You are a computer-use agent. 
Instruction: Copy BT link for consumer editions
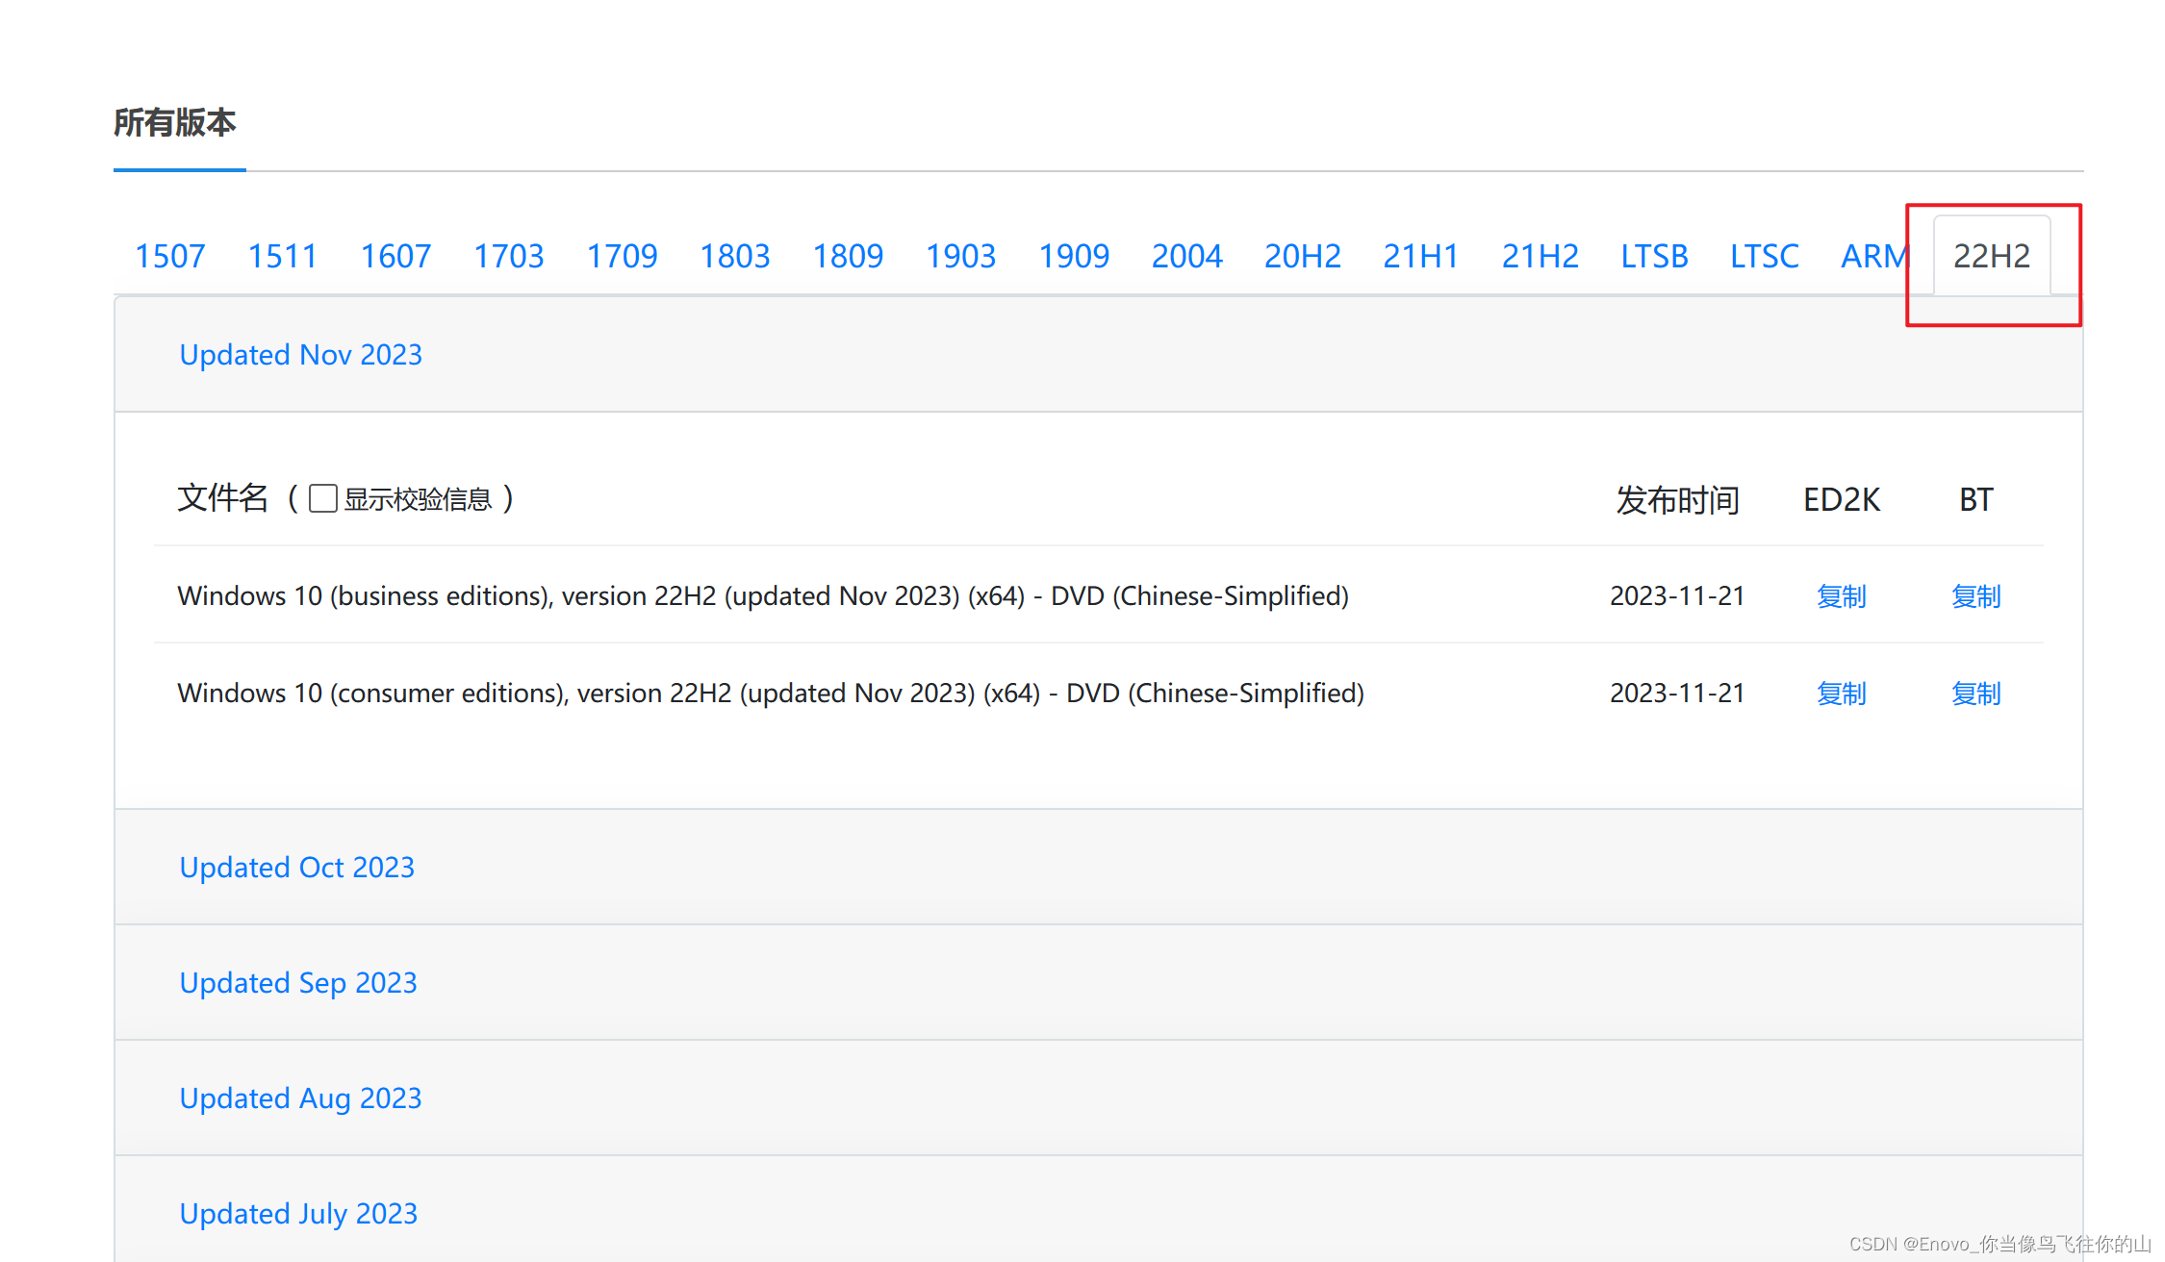1975,693
